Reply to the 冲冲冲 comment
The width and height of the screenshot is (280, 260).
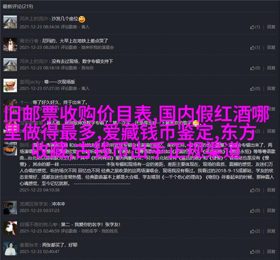[x=271, y=211]
